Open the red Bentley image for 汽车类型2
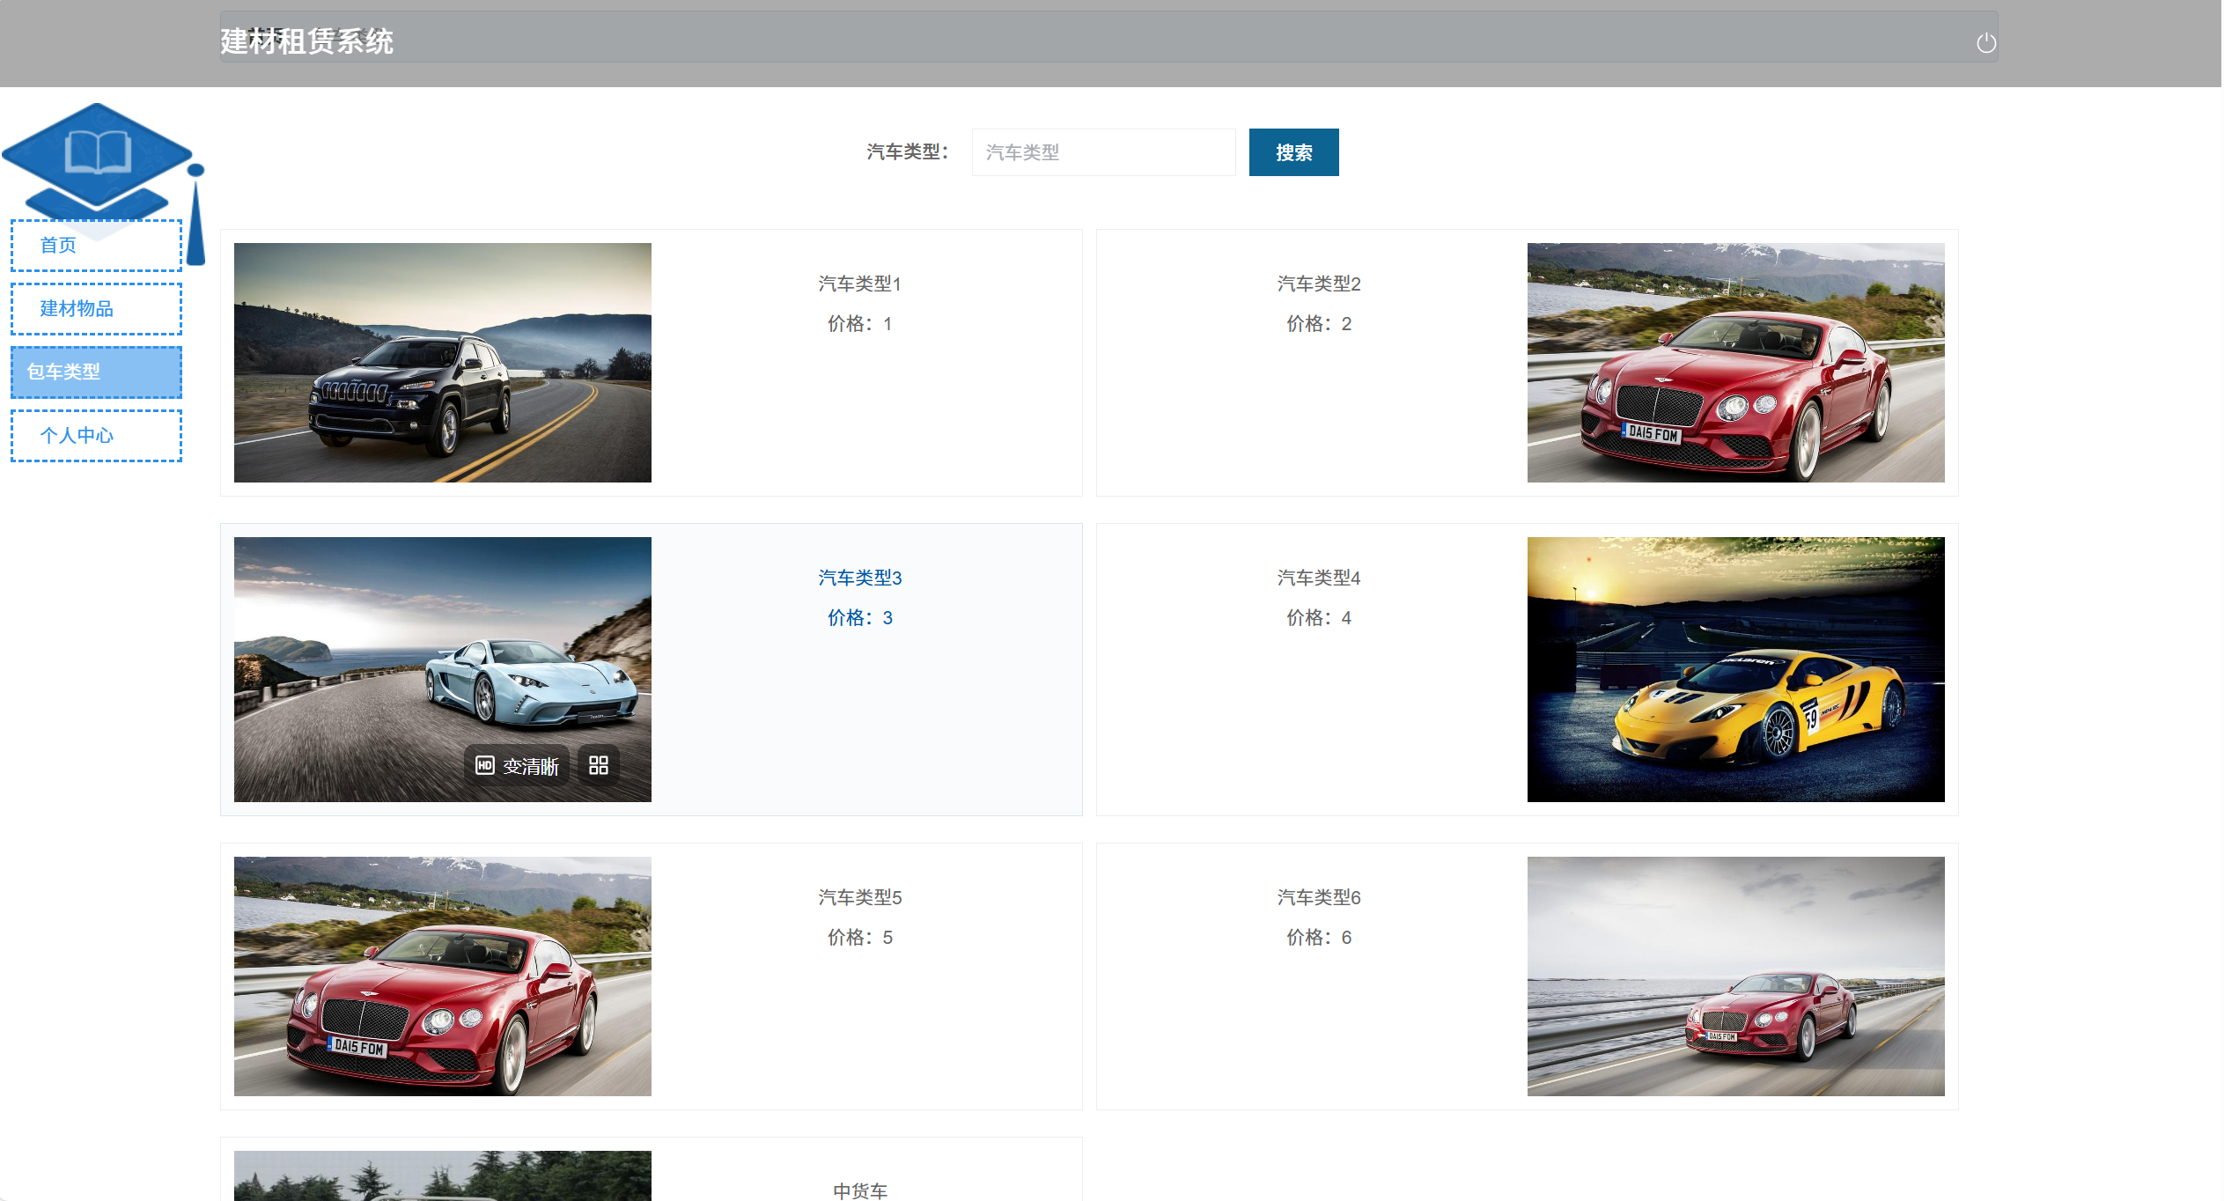The image size is (2224, 1201). click(1735, 363)
